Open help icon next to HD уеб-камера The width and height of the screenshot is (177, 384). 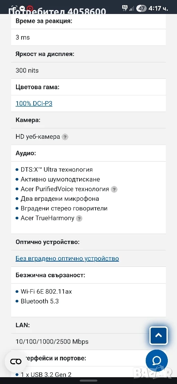point(65,137)
